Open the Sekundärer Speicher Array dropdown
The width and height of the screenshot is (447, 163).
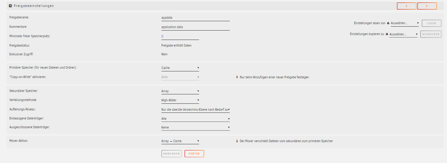[180, 92]
